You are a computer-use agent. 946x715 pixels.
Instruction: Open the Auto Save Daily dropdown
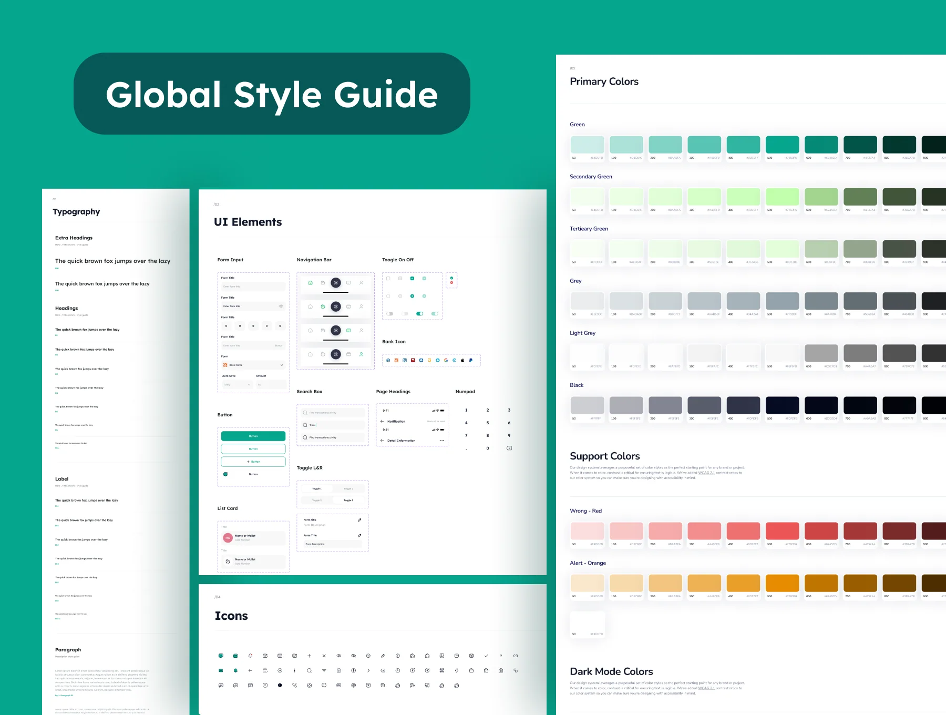238,384
